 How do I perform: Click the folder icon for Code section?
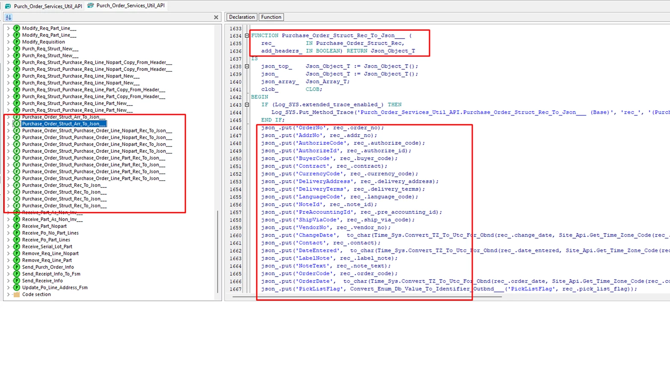[17, 294]
